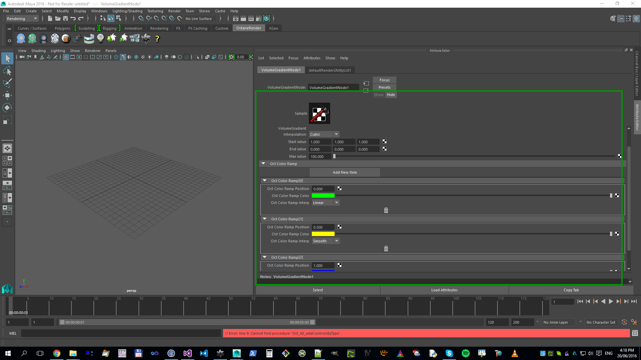Open the Rendering menu set dropdown
The image size is (641, 360).
pyautogui.click(x=22, y=19)
